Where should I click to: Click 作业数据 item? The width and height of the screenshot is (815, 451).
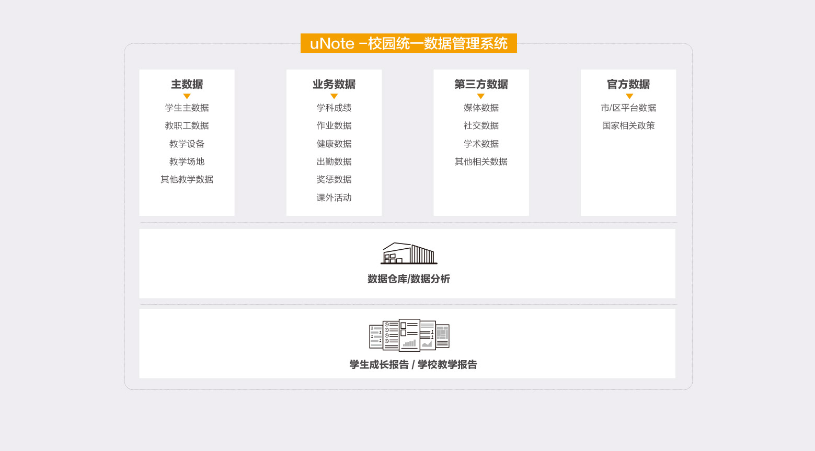pyautogui.click(x=334, y=125)
